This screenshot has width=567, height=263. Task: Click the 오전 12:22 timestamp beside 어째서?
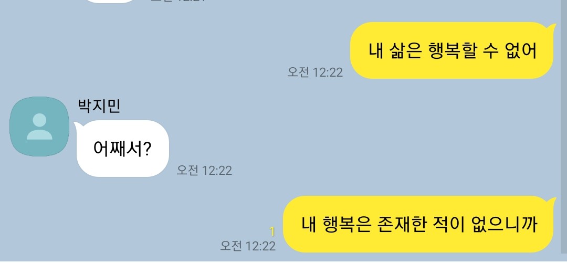(204, 170)
